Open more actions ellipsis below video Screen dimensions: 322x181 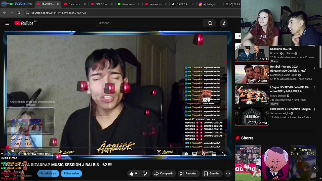(228, 173)
